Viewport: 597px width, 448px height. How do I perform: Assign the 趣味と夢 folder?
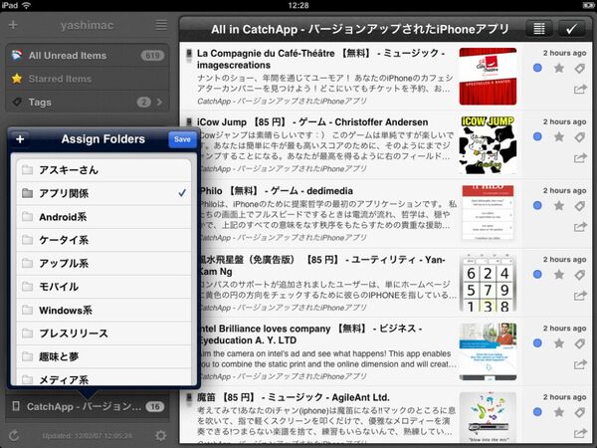point(103,357)
